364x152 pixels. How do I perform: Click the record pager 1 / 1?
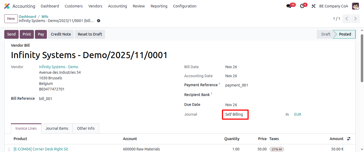coord(337,19)
